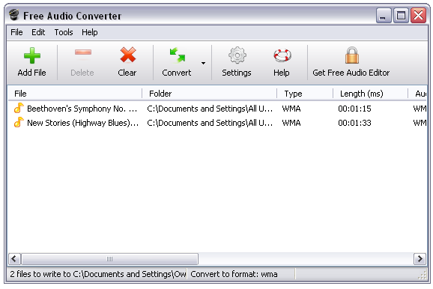Viewport: 433px width, 289px height.
Task: Click the music note icon for Beethoven's Symphony
Action: coord(19,108)
